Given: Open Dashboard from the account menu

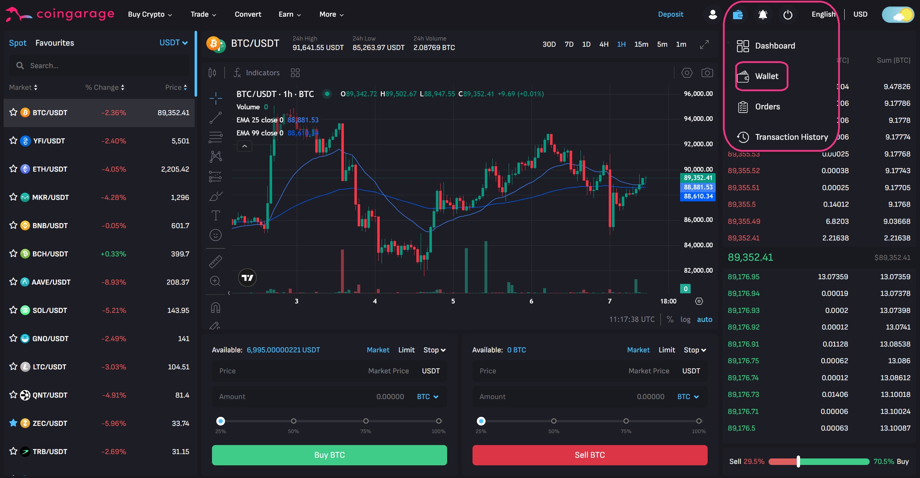Looking at the screenshot, I should [x=766, y=46].
